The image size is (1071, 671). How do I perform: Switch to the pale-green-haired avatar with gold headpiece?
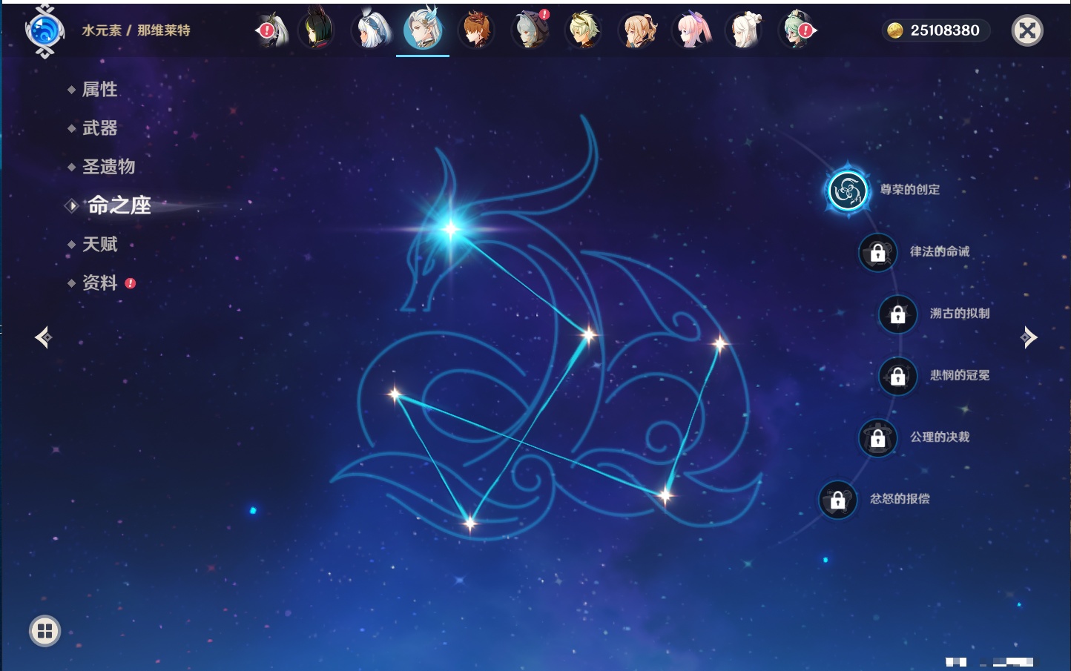coord(584,30)
